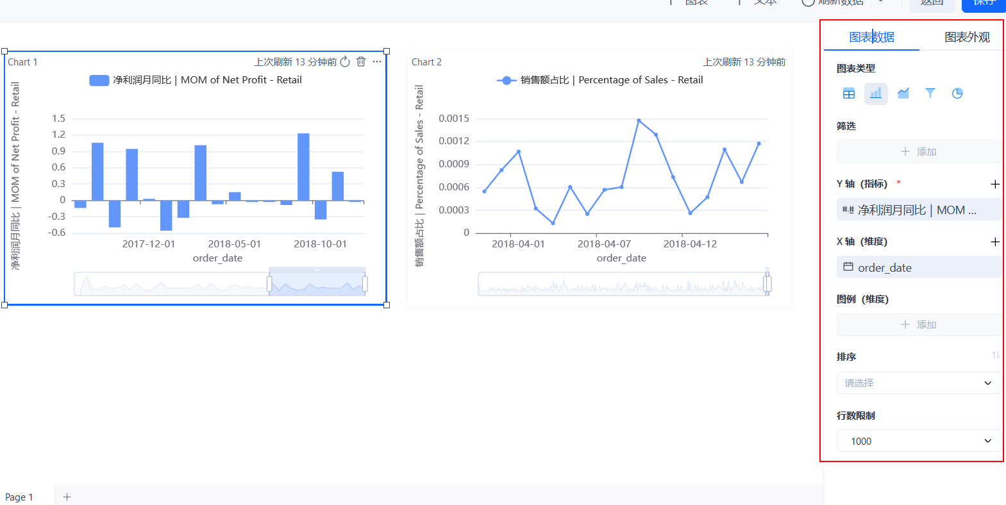Select the order_date X-axis field

(918, 267)
